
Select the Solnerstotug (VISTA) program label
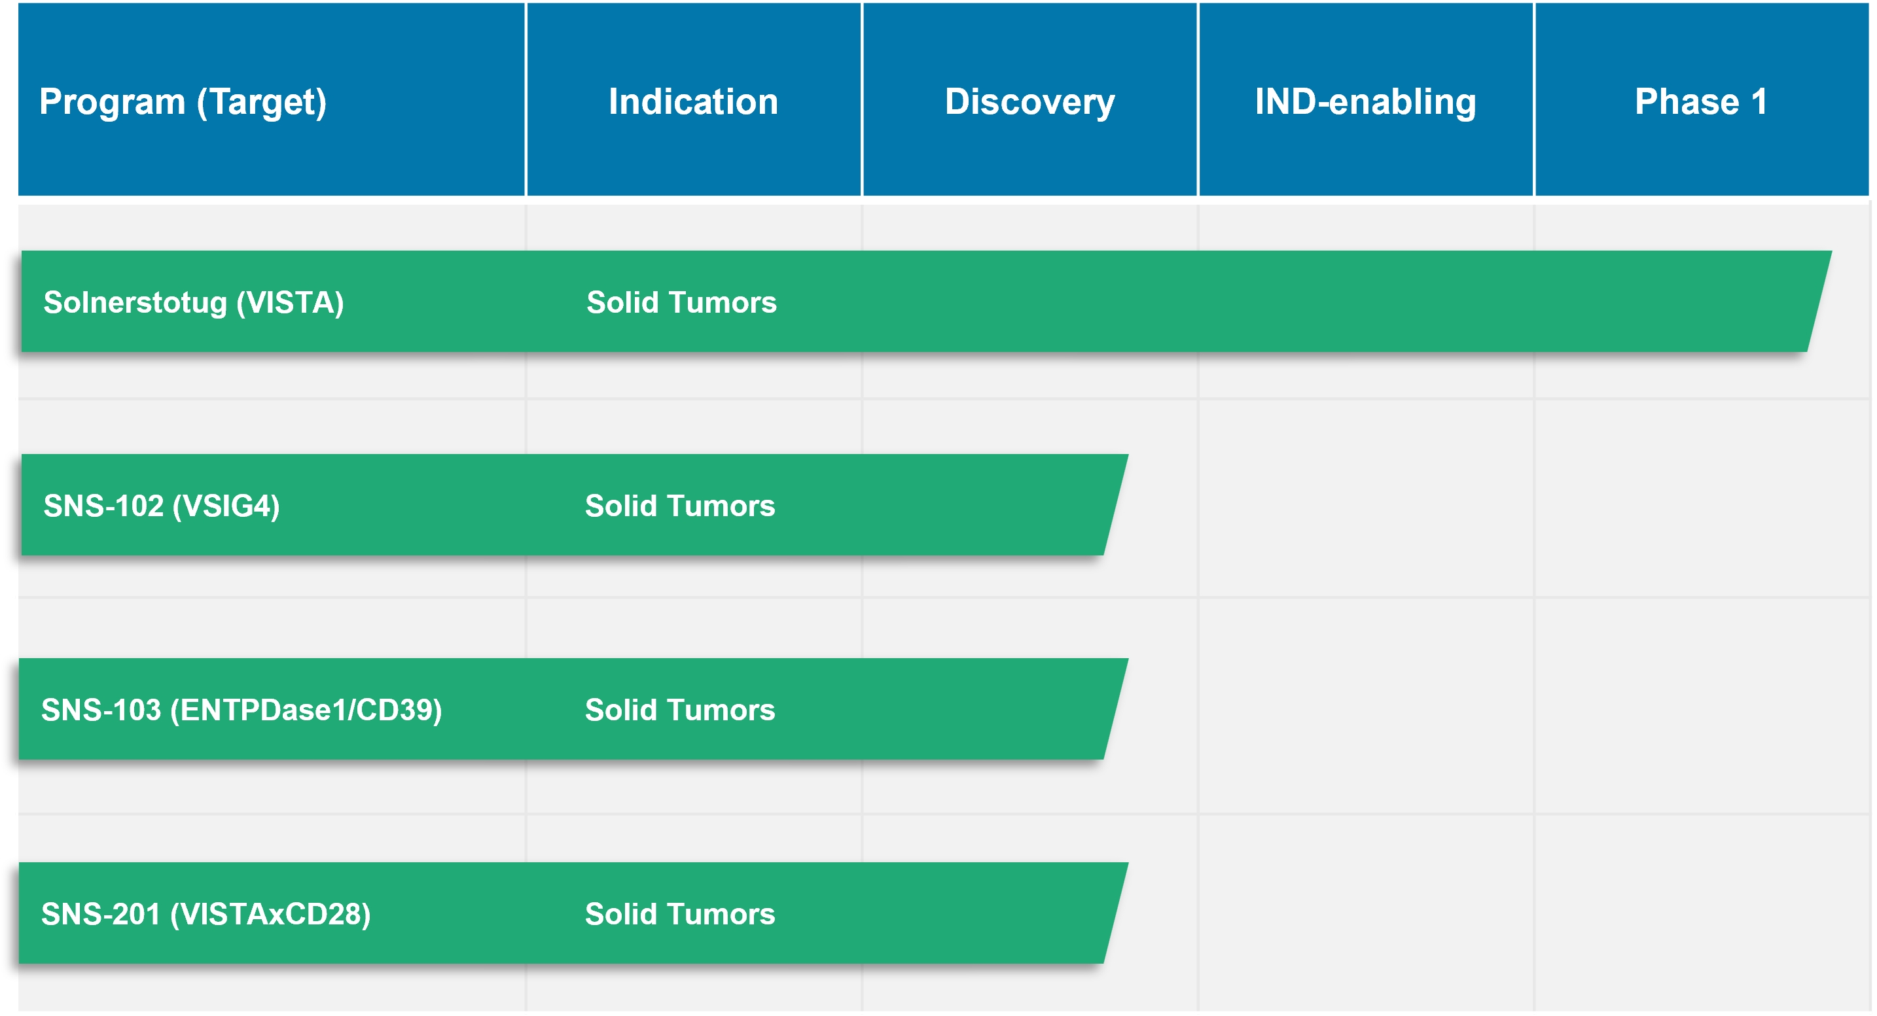(x=193, y=302)
